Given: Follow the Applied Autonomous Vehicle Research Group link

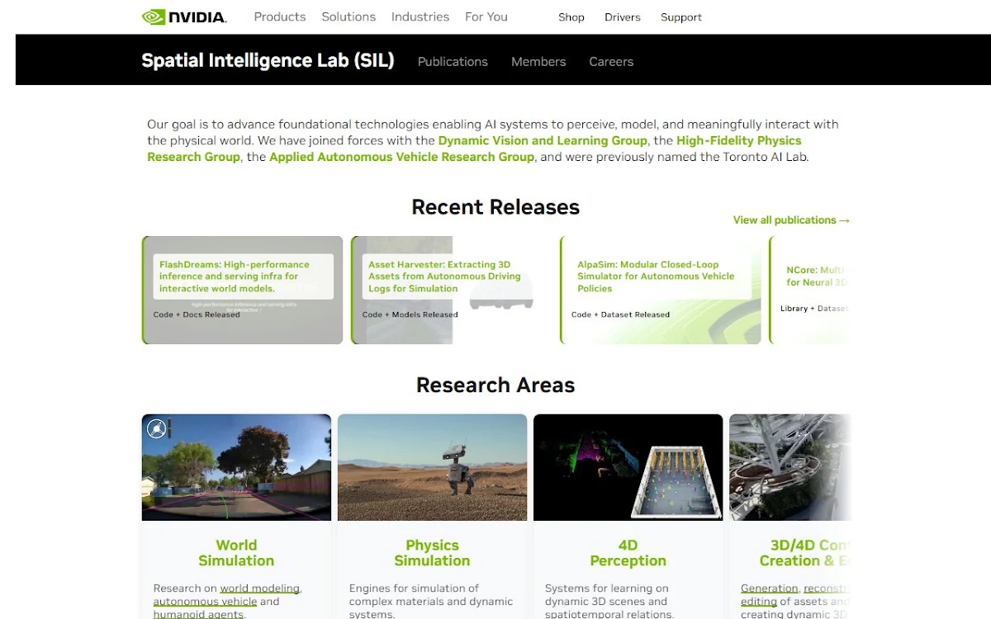Looking at the screenshot, I should pos(401,157).
